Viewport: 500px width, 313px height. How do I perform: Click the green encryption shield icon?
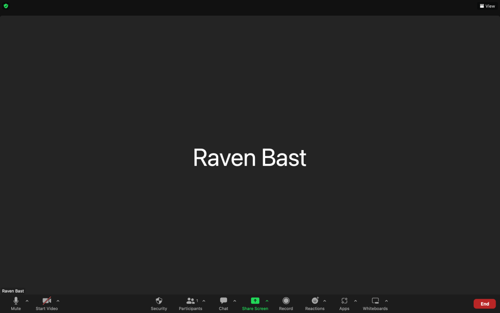tap(6, 6)
